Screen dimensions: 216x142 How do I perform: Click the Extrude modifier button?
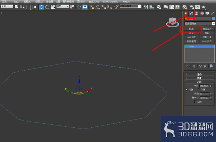(x=192, y=29)
